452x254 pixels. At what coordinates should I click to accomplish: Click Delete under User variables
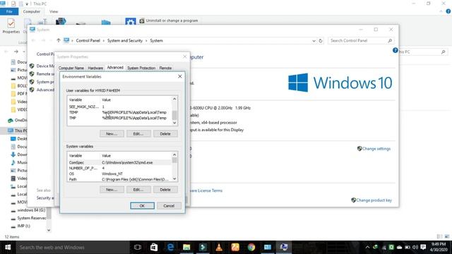[x=165, y=133]
